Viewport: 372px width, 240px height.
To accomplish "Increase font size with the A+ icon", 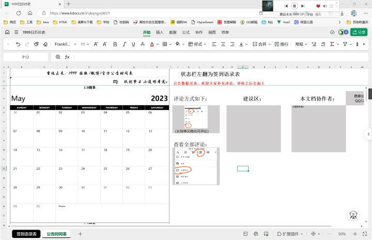I will [96, 44].
